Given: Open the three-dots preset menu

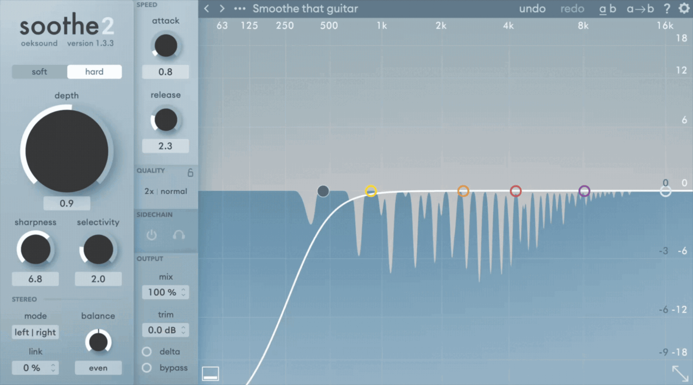Looking at the screenshot, I should click(x=239, y=9).
